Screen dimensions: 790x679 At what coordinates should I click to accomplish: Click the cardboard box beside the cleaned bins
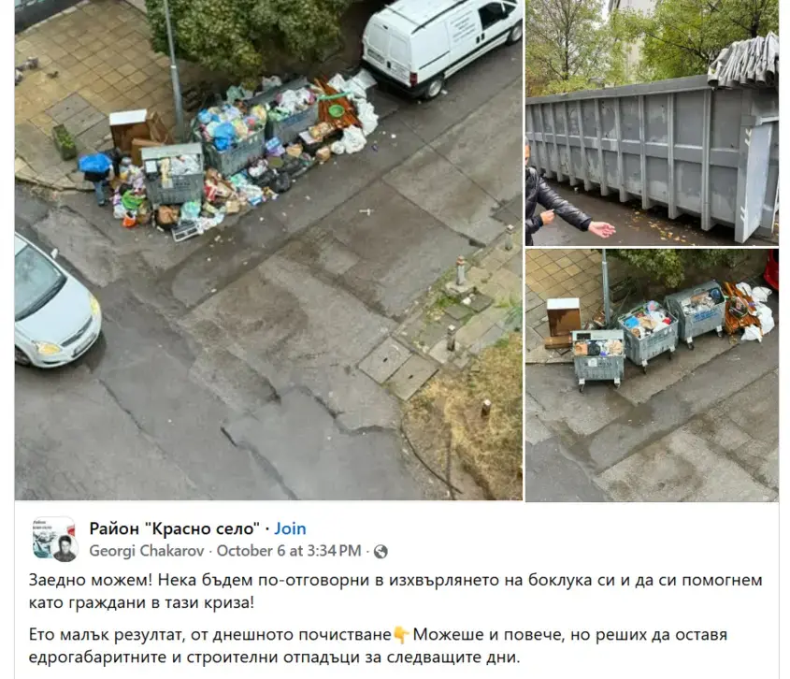pyautogui.click(x=563, y=323)
